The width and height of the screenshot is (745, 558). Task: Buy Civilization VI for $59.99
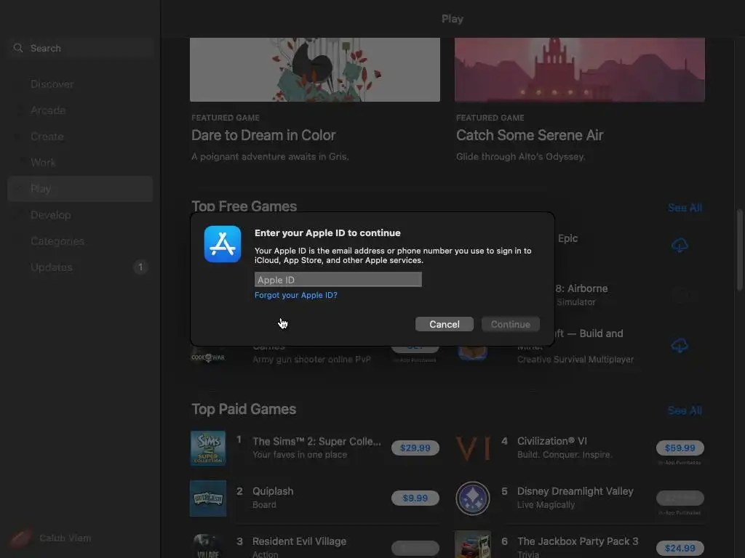point(680,448)
